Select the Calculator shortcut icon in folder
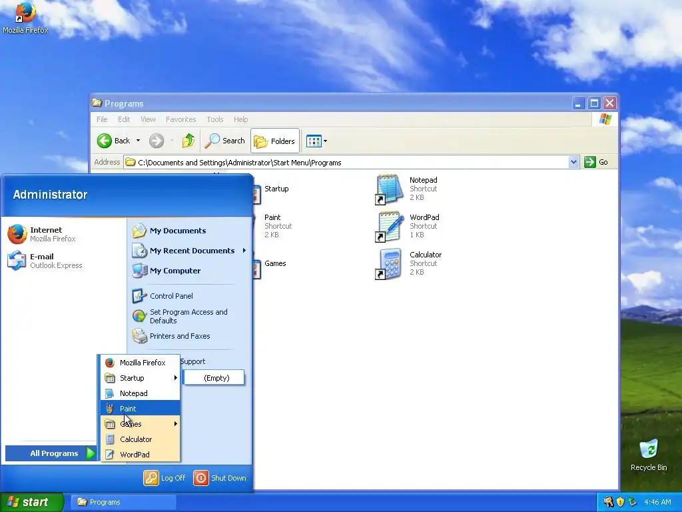The height and width of the screenshot is (512, 682). (388, 264)
